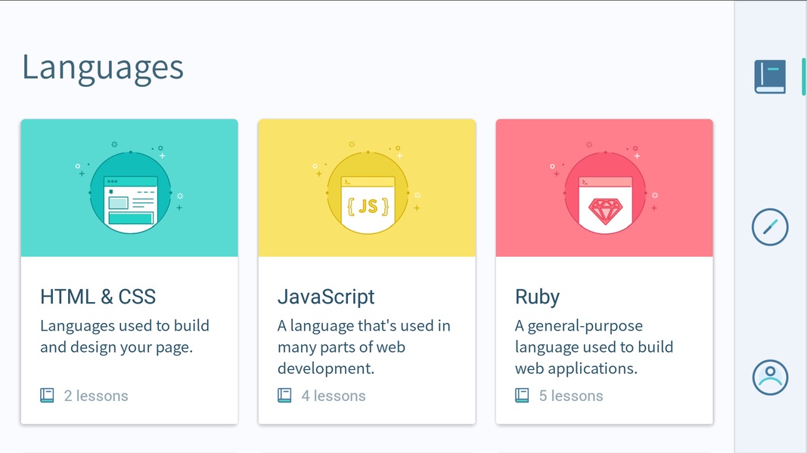The width and height of the screenshot is (807, 453).
Task: Click the '2 lessons' label
Action: pyautogui.click(x=96, y=396)
